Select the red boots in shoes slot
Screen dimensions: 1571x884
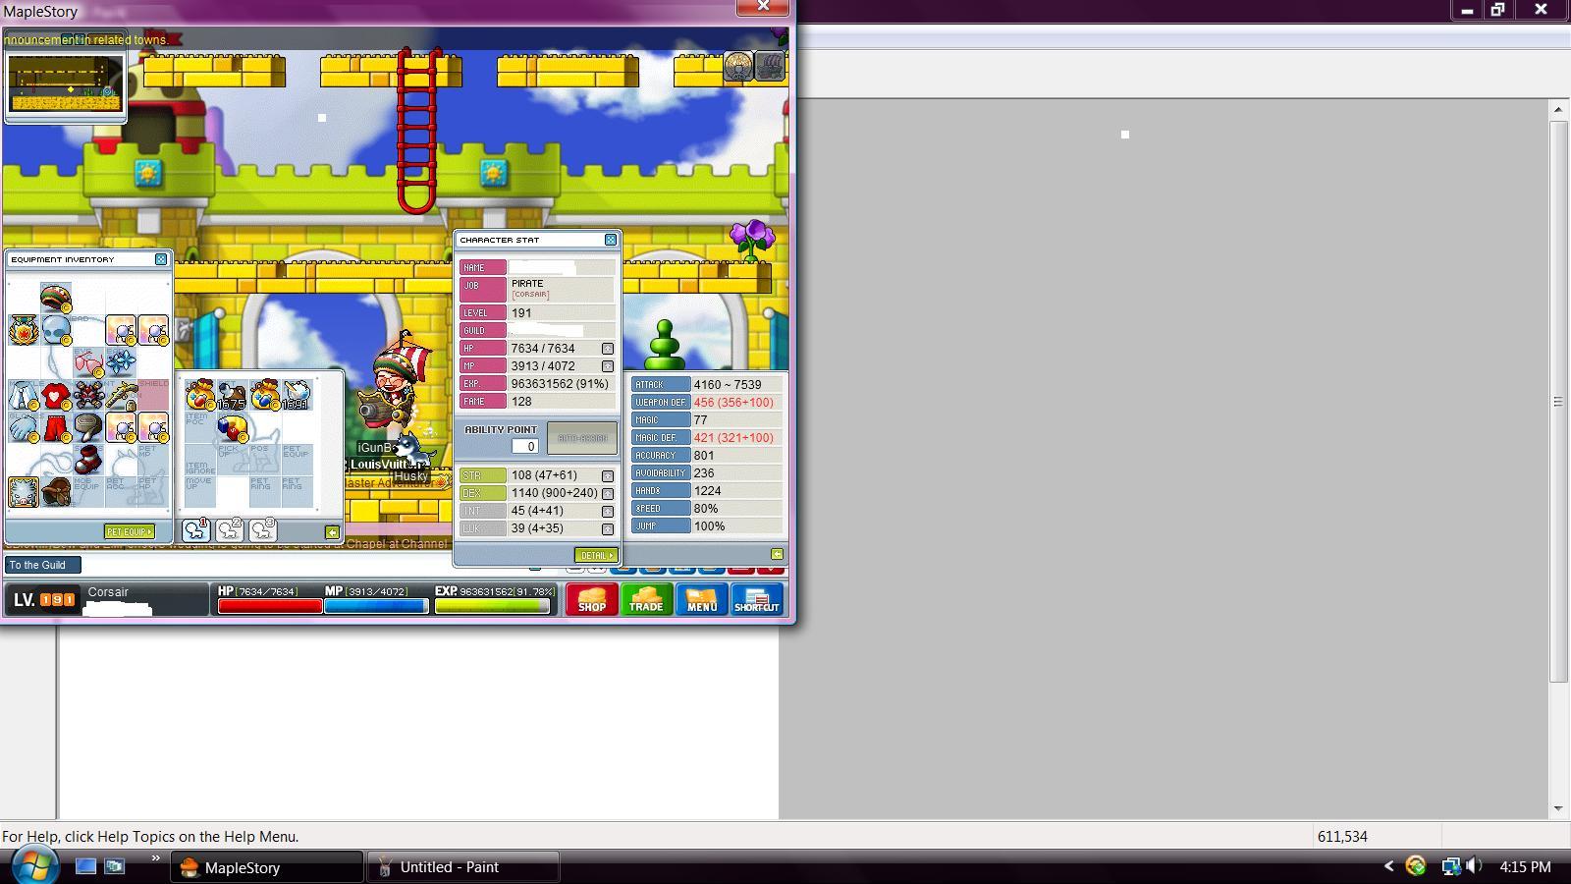point(88,460)
